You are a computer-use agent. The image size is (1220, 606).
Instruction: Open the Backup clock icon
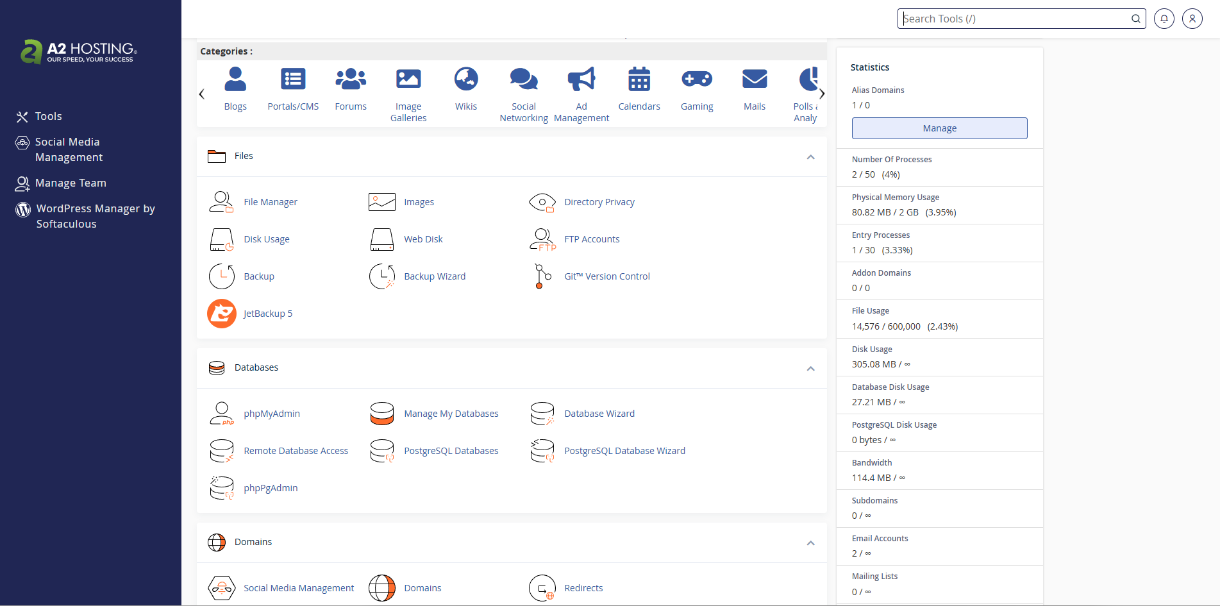point(221,276)
